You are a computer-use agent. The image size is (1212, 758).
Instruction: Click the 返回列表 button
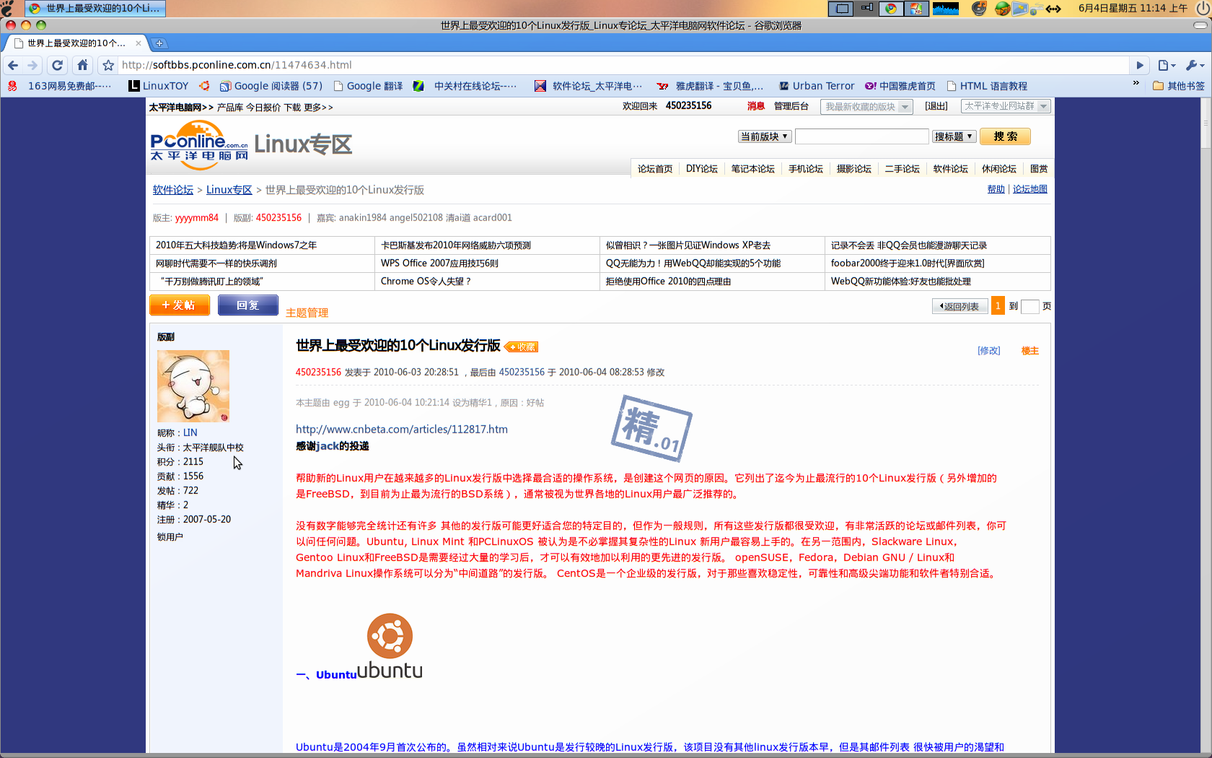point(959,306)
